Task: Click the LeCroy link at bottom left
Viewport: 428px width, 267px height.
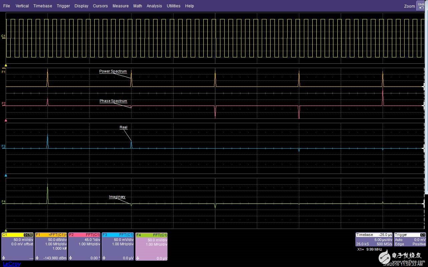Action: tap(12, 264)
